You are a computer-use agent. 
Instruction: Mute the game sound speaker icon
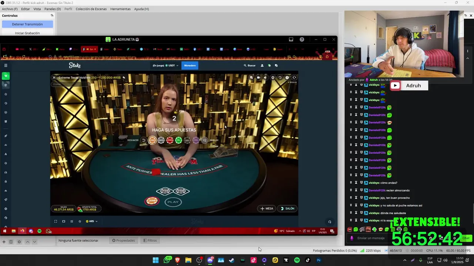coord(265,78)
